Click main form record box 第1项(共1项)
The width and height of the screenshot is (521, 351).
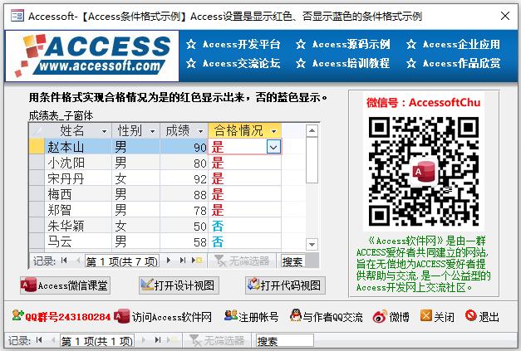[x=97, y=341]
